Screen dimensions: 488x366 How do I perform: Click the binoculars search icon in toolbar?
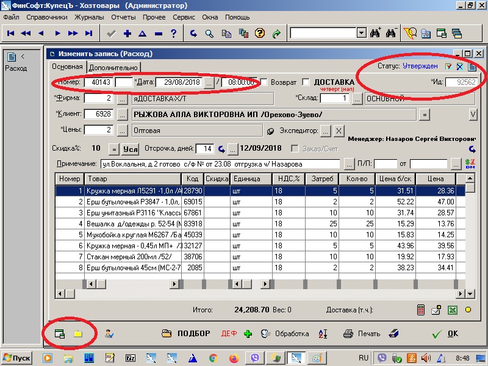(x=375, y=34)
